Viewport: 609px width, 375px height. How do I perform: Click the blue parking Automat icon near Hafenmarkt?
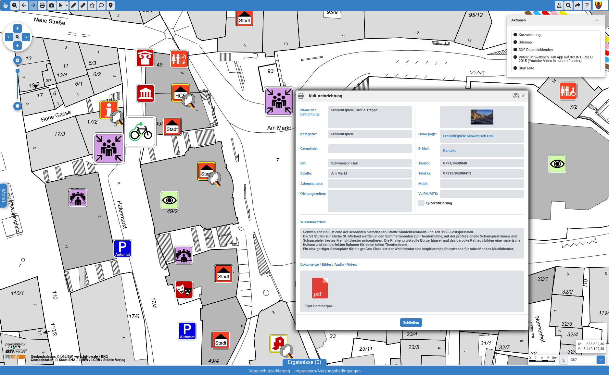[122, 248]
